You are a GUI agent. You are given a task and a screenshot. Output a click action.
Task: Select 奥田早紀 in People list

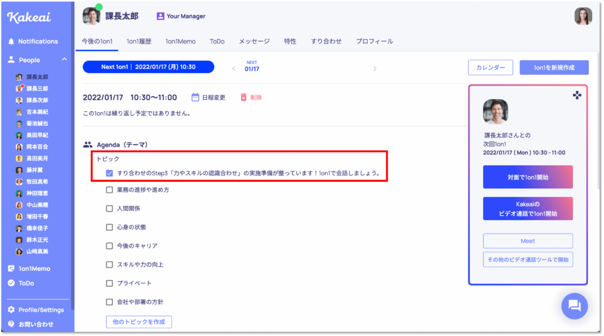pos(37,135)
